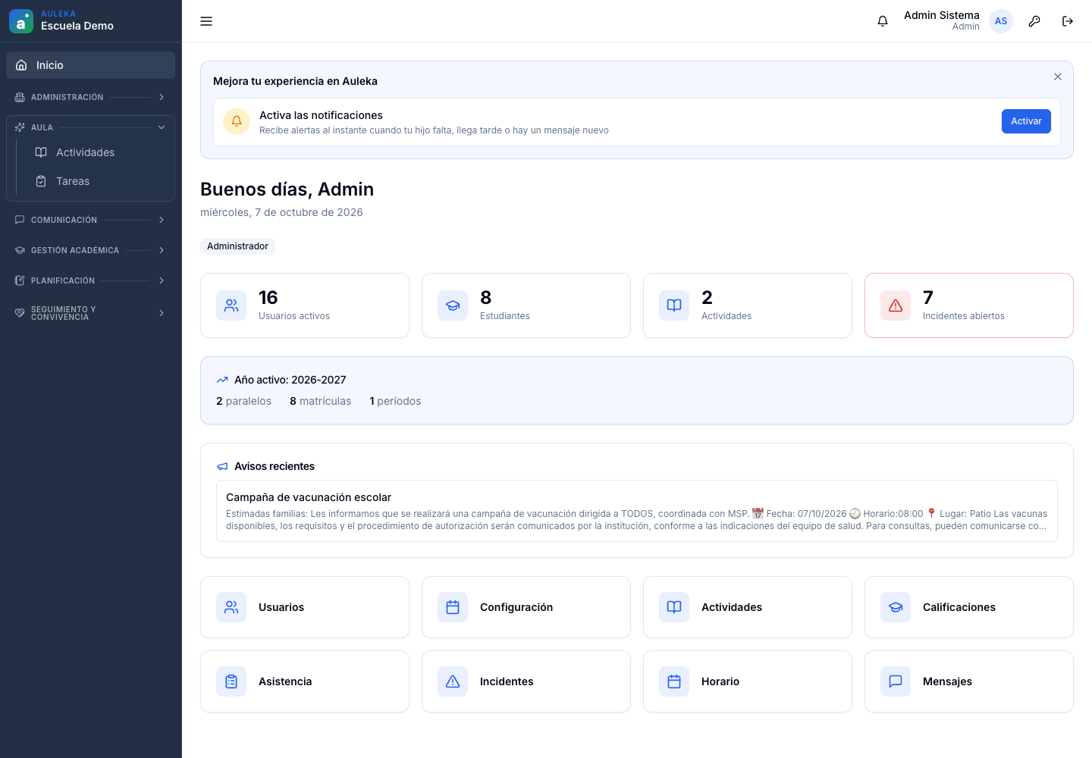Click the yellow bell notification icon
Viewport: 1092px width, 758px height.
click(x=237, y=121)
